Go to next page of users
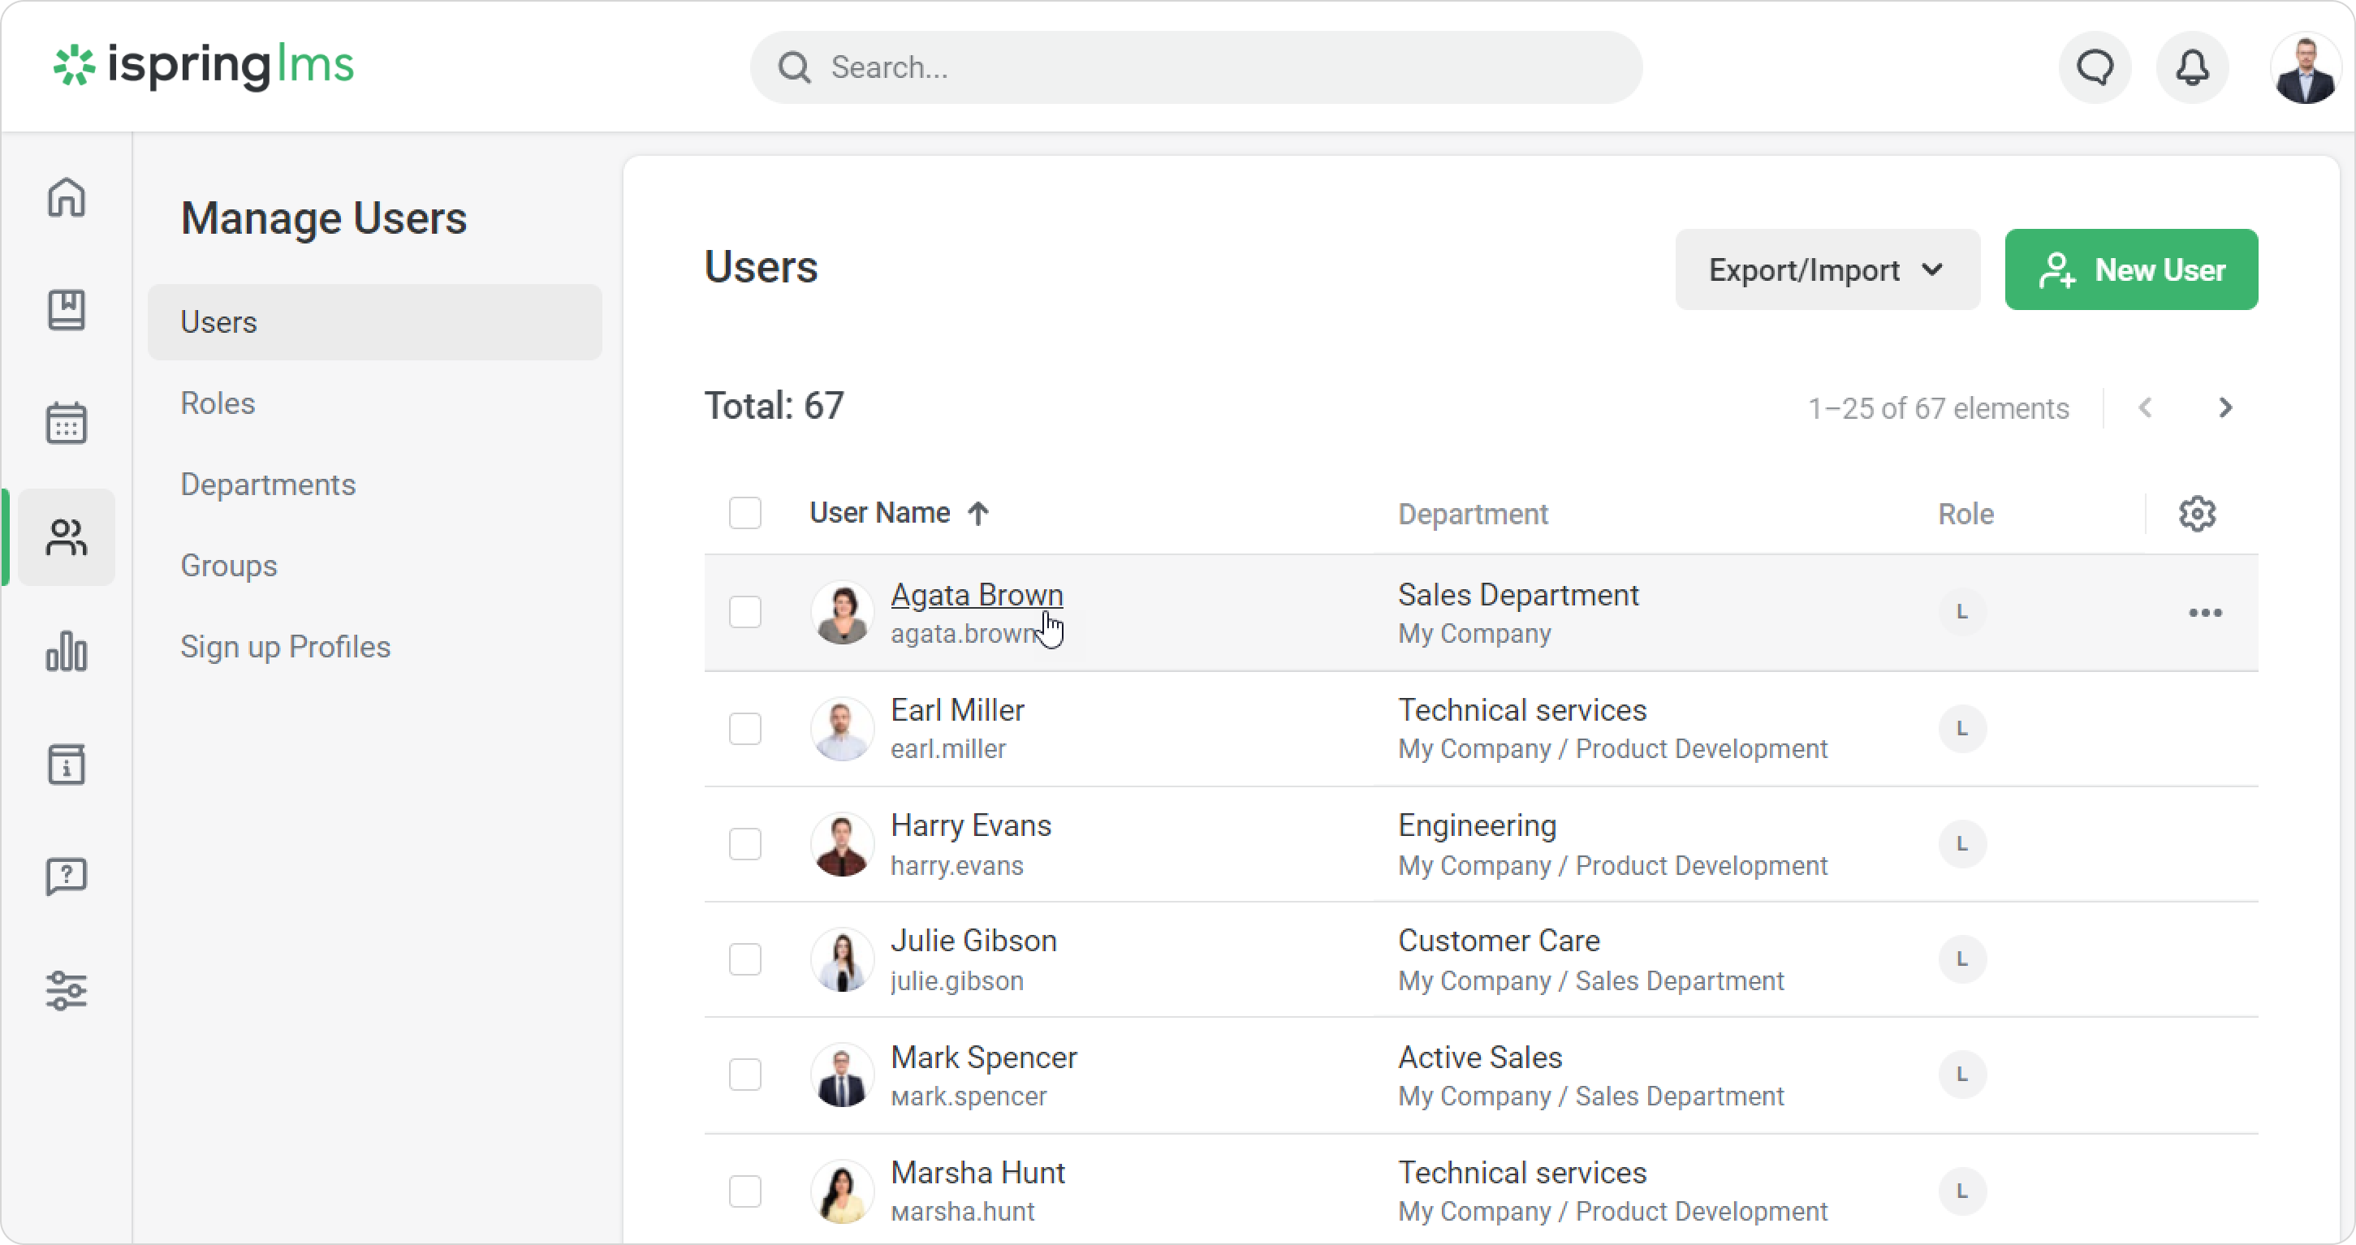The image size is (2356, 1245). pyautogui.click(x=2225, y=407)
